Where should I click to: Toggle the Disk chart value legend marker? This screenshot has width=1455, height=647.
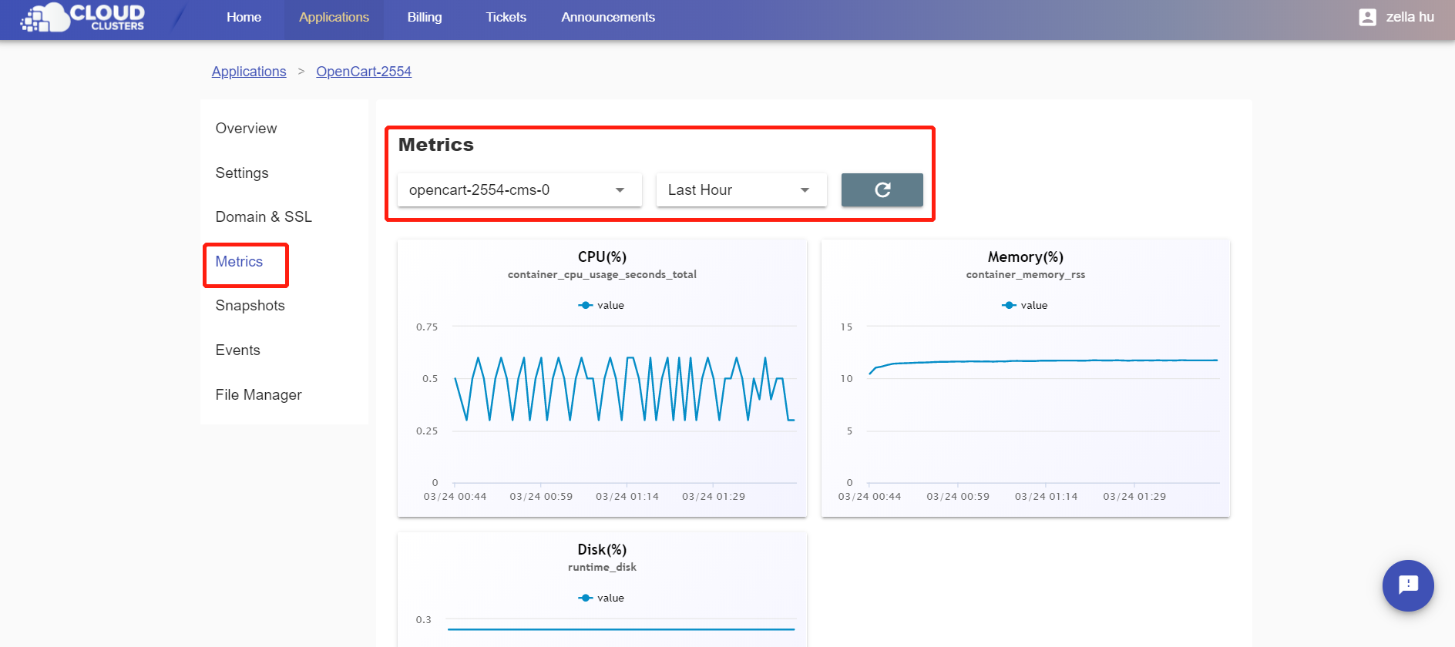point(586,598)
